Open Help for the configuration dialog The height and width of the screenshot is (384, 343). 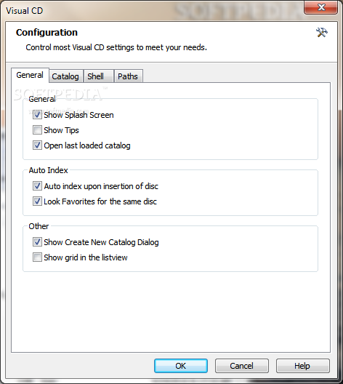point(302,366)
